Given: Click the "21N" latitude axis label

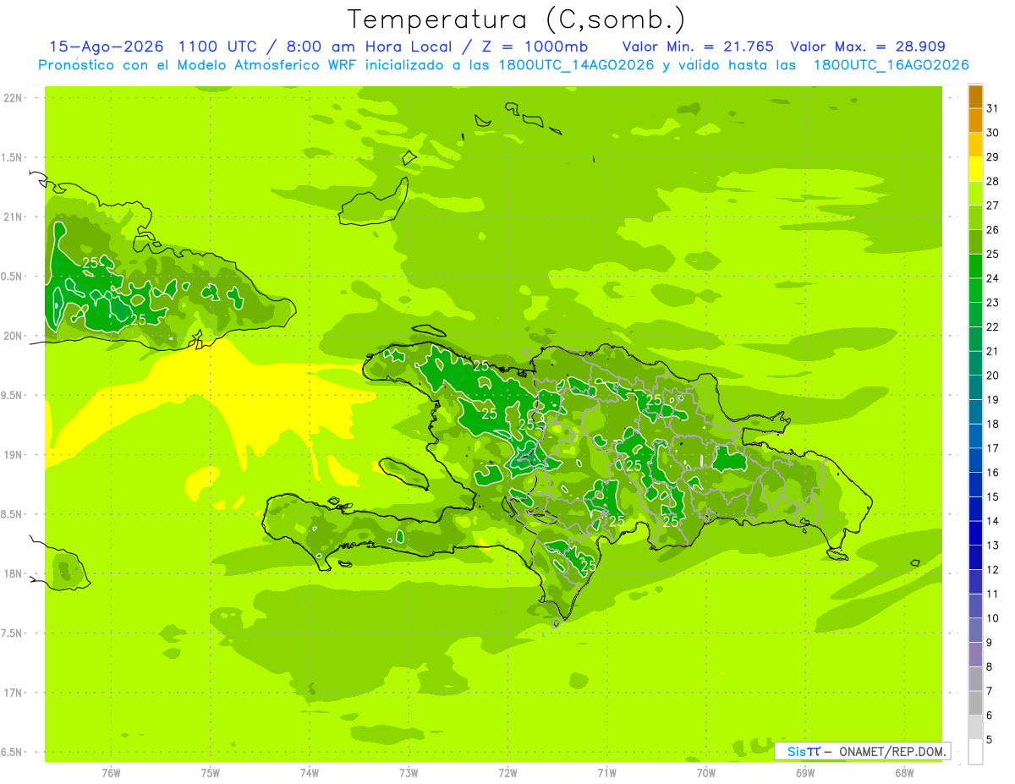Looking at the screenshot, I should [x=13, y=217].
